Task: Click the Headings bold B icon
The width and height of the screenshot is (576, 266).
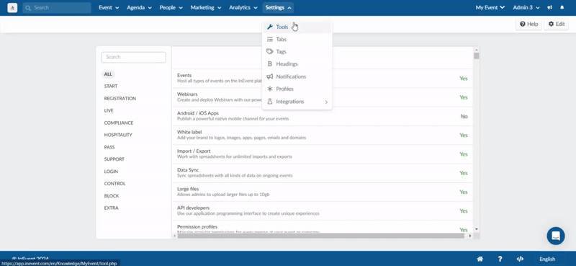Action: (x=269, y=64)
